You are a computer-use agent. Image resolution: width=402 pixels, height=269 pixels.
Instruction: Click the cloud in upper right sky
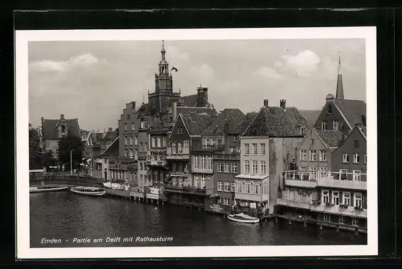(x=298, y=63)
